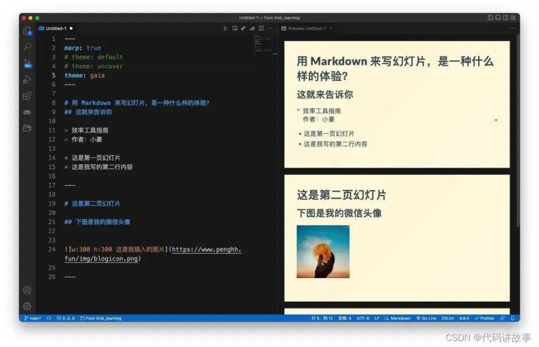Select the UTF-8 encoding label
The image size is (539, 347).
tap(363, 318)
